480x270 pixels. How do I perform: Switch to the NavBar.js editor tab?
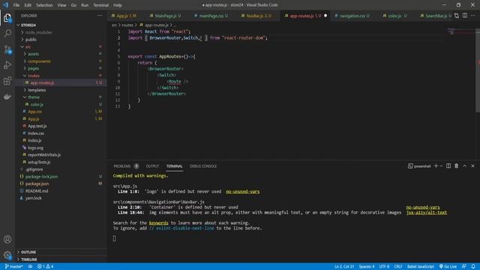click(x=256, y=16)
